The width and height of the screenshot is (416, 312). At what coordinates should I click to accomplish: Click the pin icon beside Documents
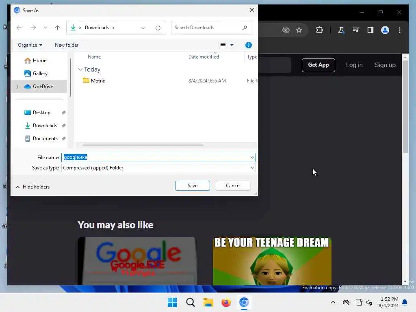point(63,139)
